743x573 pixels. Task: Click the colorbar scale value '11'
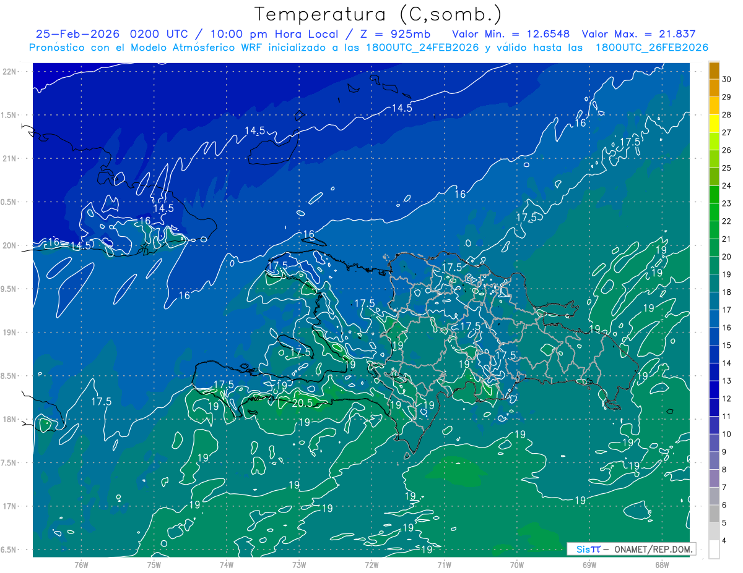click(x=727, y=417)
